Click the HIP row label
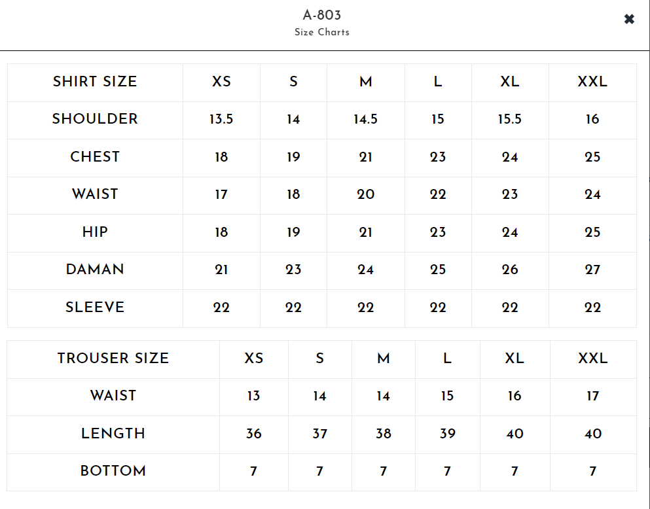This screenshot has width=650, height=509. point(95,232)
